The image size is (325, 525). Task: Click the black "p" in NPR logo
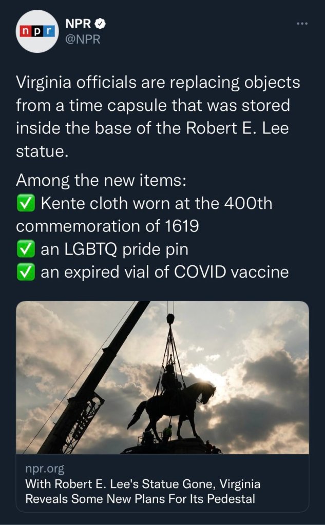pos(36,31)
